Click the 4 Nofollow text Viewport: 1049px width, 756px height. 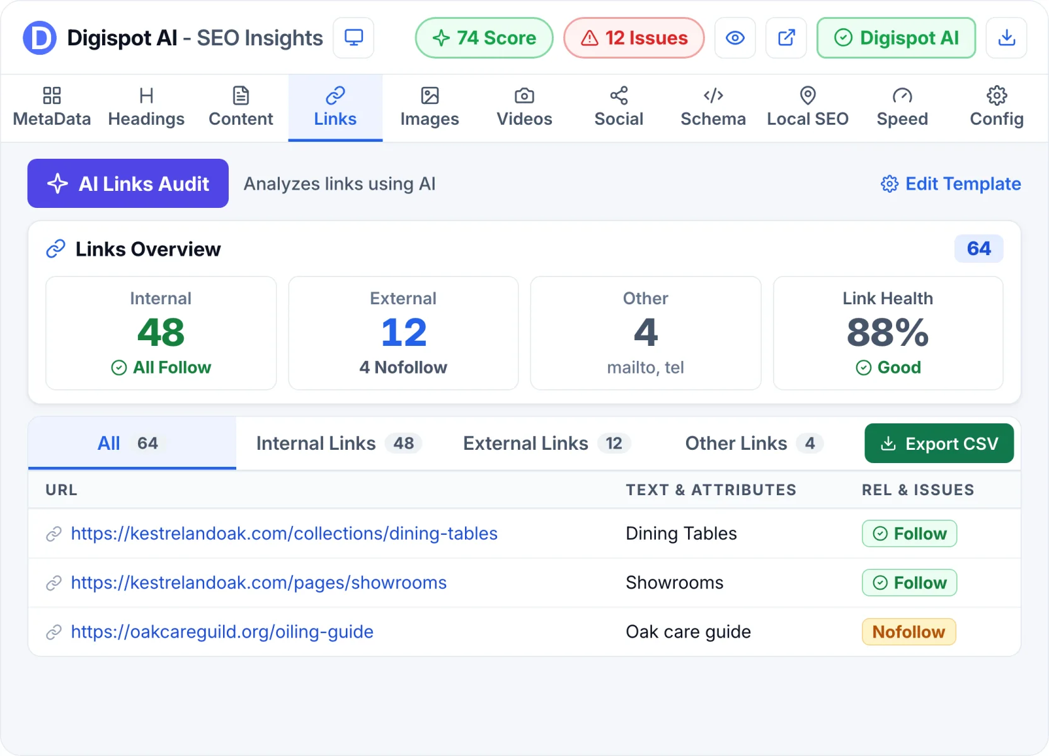pos(403,367)
